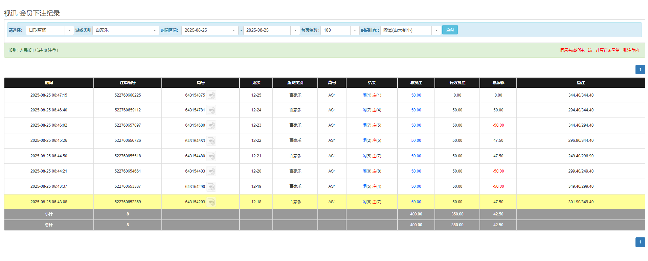648x261 pixels.
Task: Go to page 1 in top pagination
Action: [x=640, y=70]
